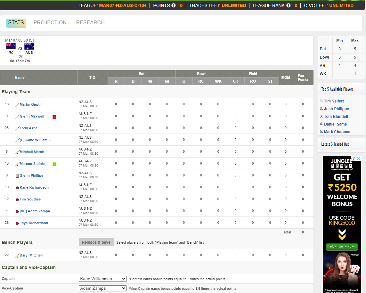Click the league name MAR07-NZ-AUS-C-104
This screenshot has width=366, height=293.
point(123,5)
